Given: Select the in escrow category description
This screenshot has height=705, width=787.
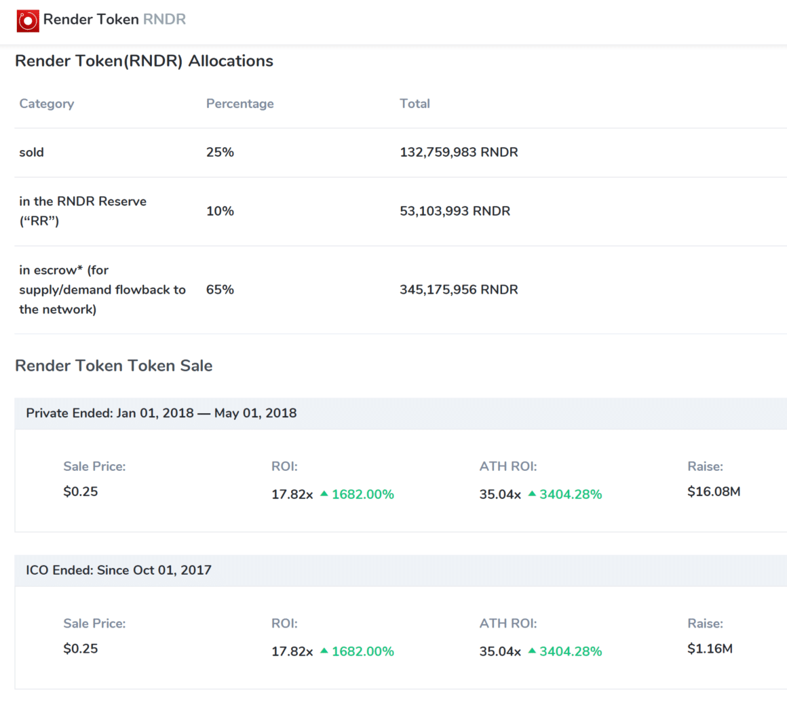Looking at the screenshot, I should click(102, 290).
